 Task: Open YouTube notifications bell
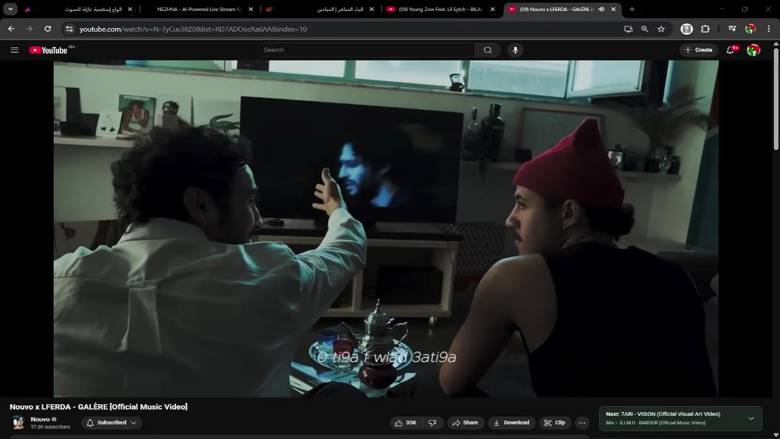[x=731, y=50]
